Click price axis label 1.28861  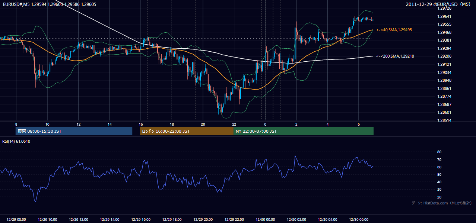coord(444,88)
